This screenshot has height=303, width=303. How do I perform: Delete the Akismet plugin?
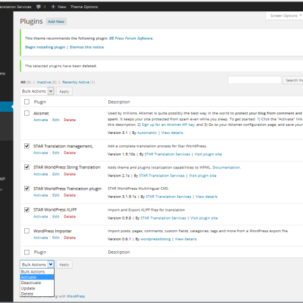tap(69, 120)
